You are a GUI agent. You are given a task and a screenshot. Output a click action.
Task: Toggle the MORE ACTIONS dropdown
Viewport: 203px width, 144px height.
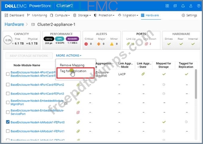(x=69, y=56)
